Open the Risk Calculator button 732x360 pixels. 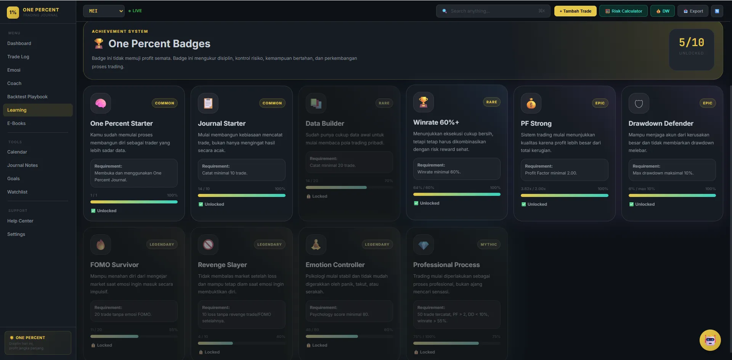[623, 11]
